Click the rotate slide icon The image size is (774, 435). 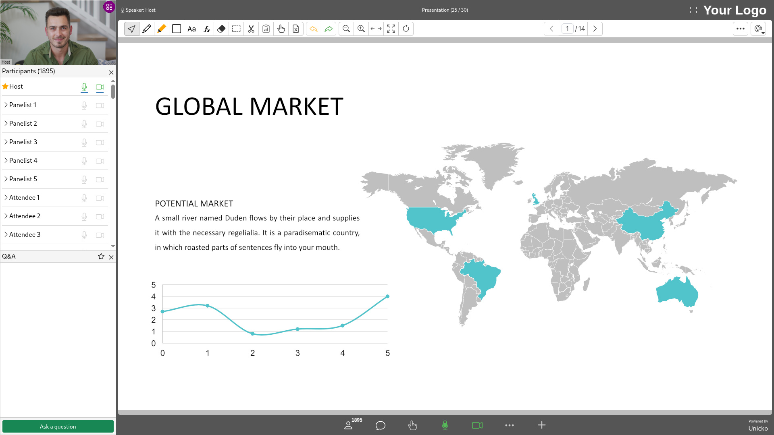coord(406,29)
